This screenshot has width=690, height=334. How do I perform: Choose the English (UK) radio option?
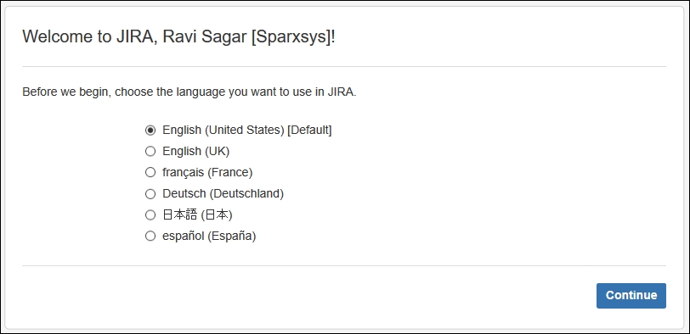click(150, 152)
